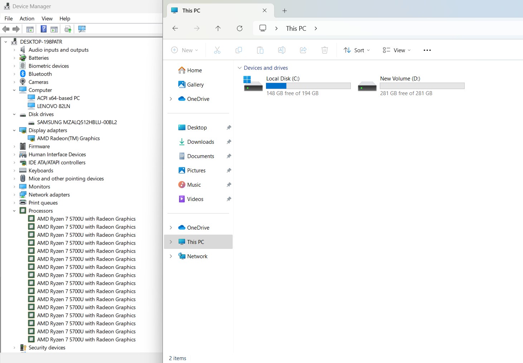Go up one folder with the Up arrow

click(x=218, y=28)
